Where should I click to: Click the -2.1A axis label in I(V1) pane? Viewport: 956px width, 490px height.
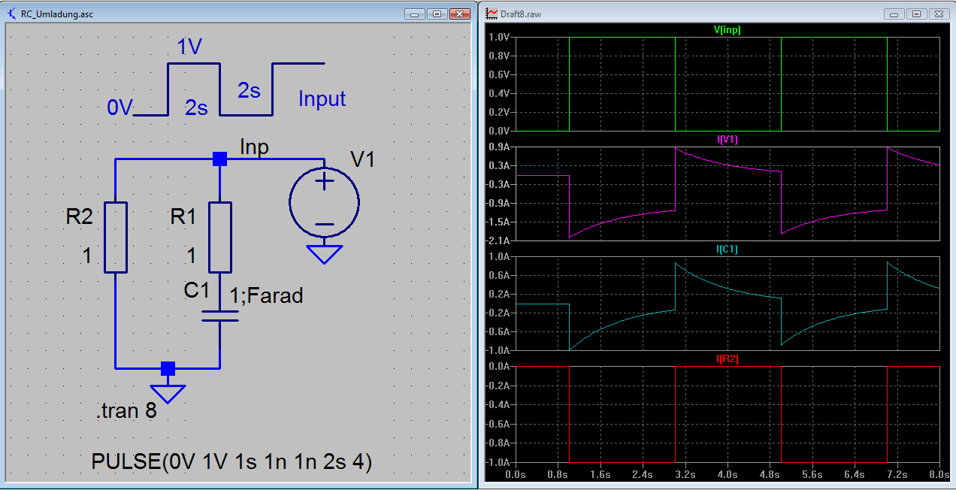tap(499, 240)
